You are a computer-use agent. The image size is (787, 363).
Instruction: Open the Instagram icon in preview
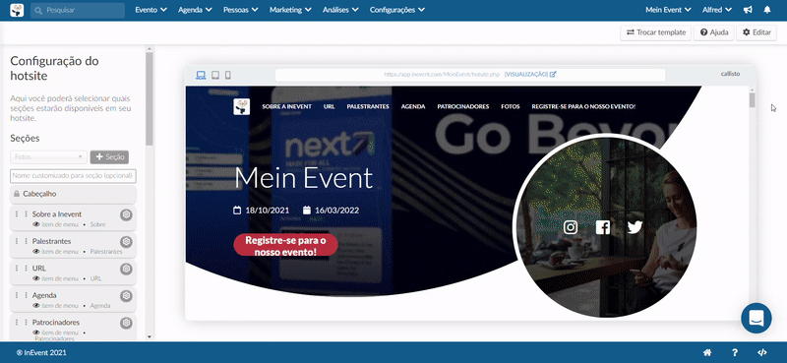coord(571,227)
